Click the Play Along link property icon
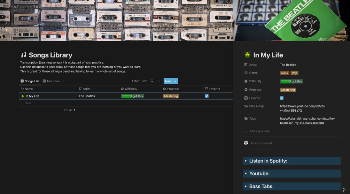The height and width of the screenshot is (194, 350). [246, 106]
